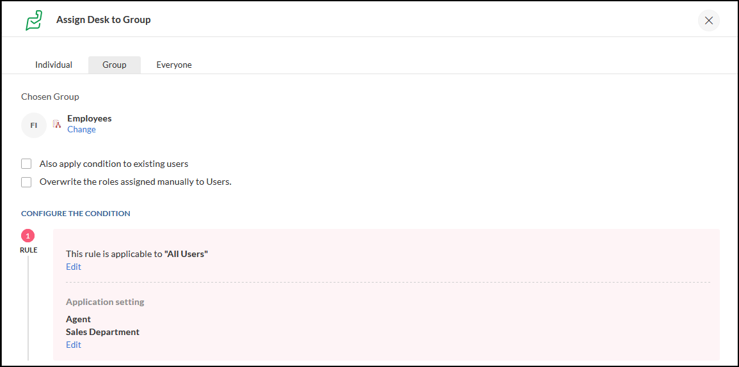The width and height of the screenshot is (739, 367).
Task: Click the Chosen Group label
Action: pos(50,97)
